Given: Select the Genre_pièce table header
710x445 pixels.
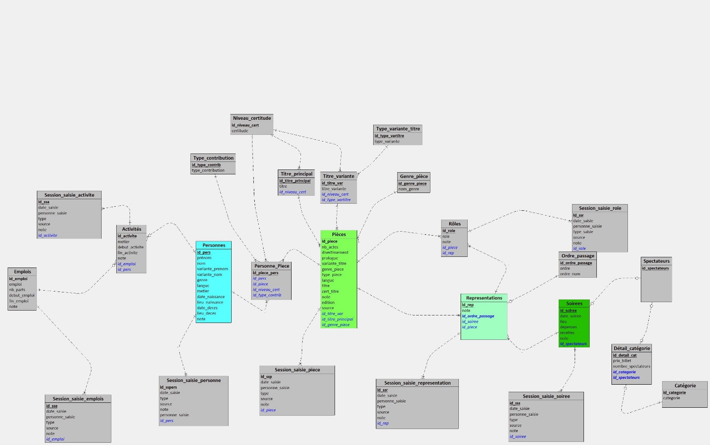Looking at the screenshot, I should click(x=413, y=177).
